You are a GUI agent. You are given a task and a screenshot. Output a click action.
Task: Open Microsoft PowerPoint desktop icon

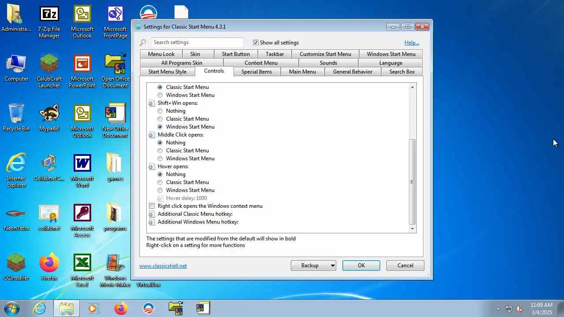(82, 71)
